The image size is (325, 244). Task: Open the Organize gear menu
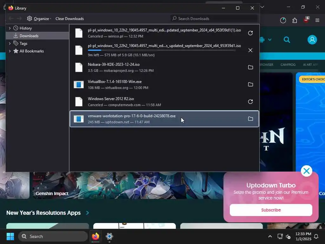[x=39, y=19]
